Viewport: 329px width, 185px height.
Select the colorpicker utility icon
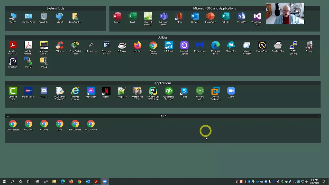pyautogui.click(x=91, y=47)
